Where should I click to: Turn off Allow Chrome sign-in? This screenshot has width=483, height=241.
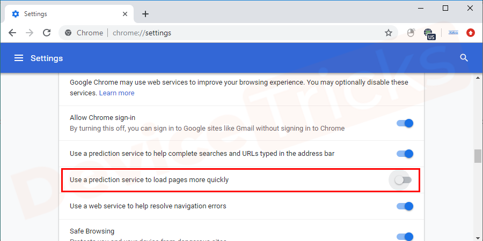tap(405, 123)
